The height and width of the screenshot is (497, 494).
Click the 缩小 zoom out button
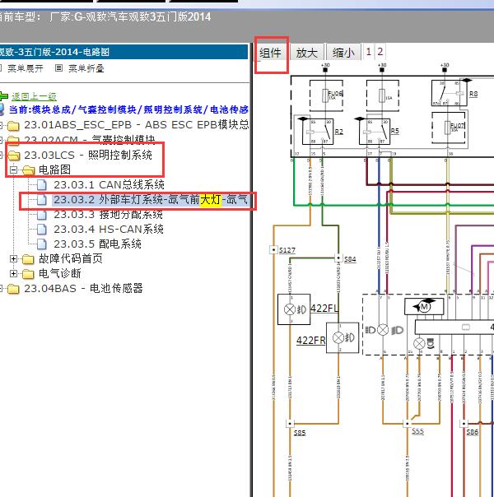click(343, 53)
